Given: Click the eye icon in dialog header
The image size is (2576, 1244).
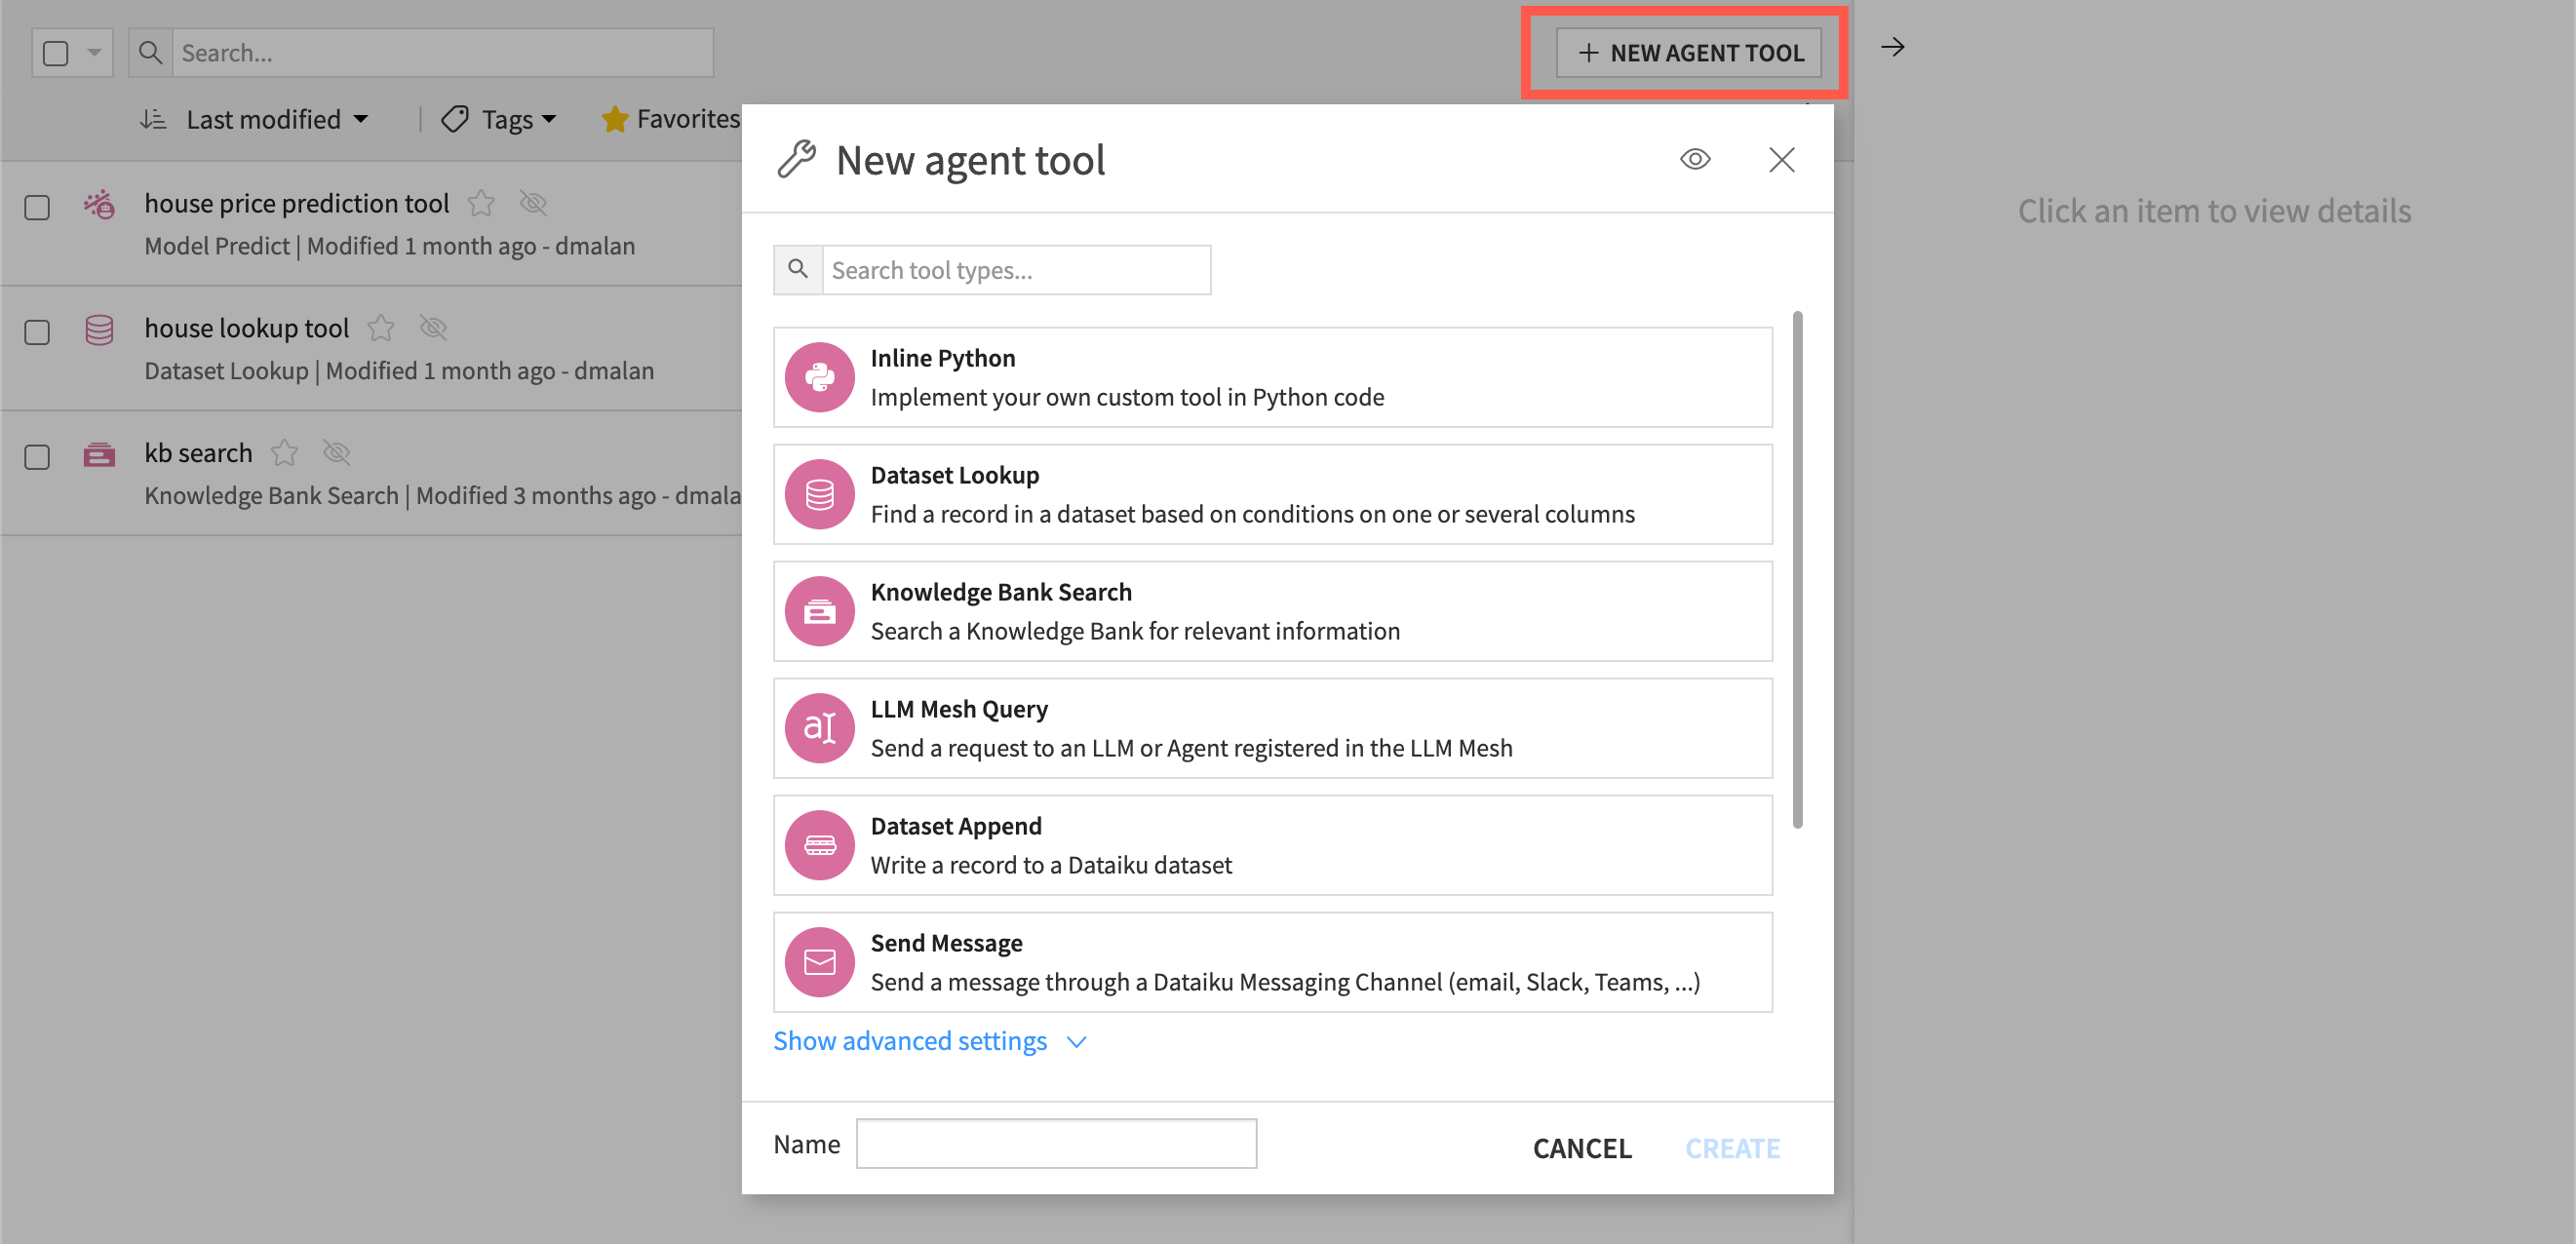Looking at the screenshot, I should (x=1695, y=159).
